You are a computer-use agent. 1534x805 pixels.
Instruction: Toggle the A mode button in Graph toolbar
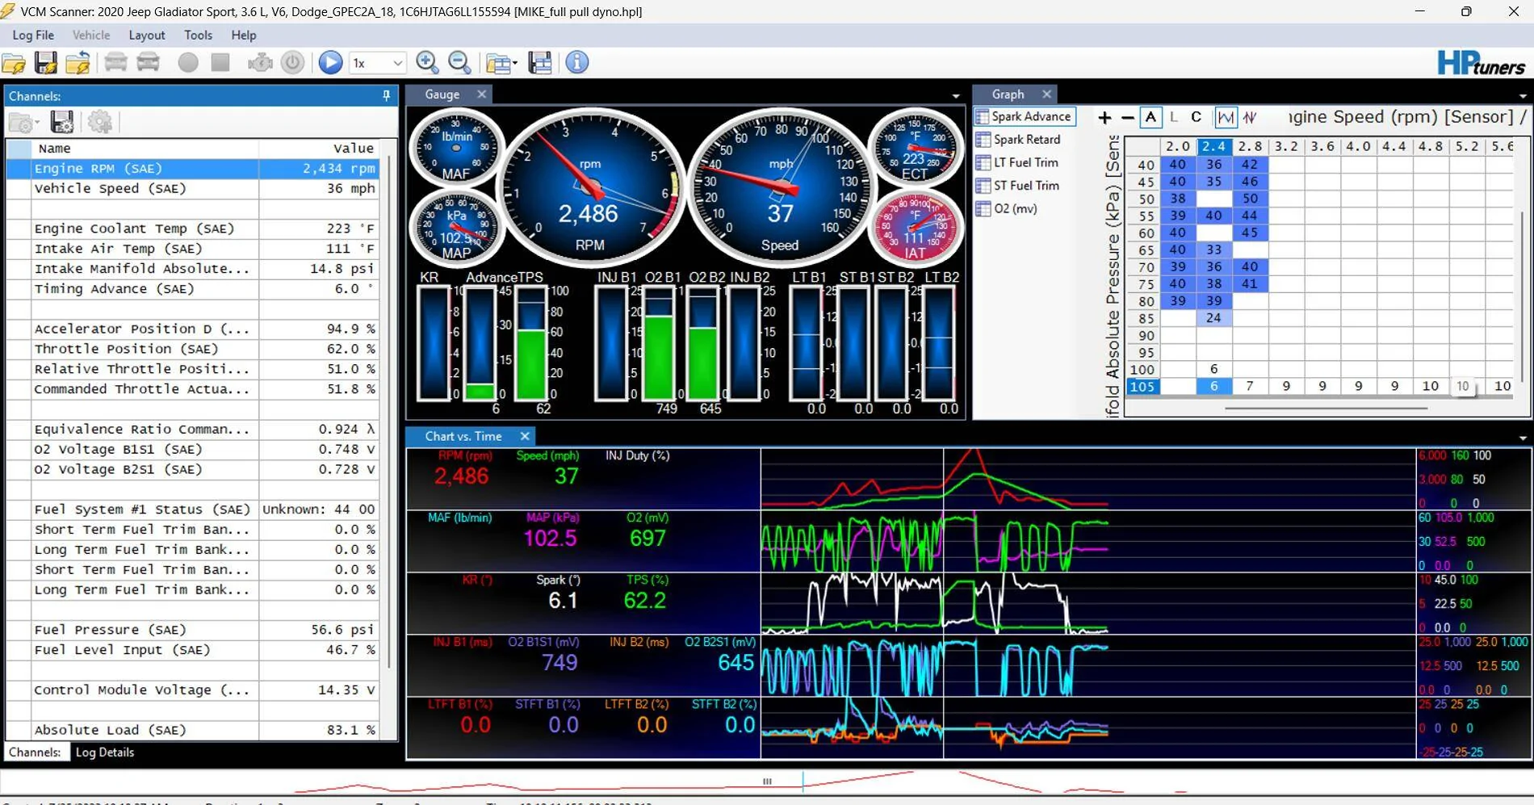tap(1150, 118)
